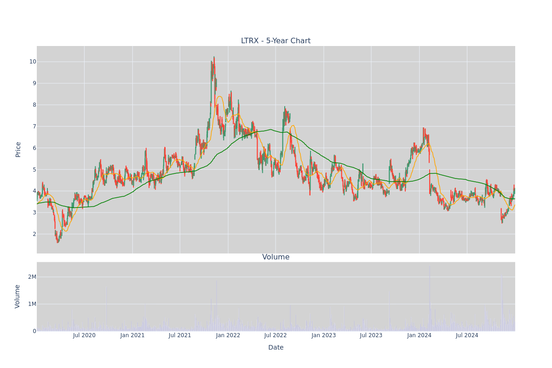Click the price tick label '5'
The width and height of the screenshot is (552, 368).
pos(34,170)
